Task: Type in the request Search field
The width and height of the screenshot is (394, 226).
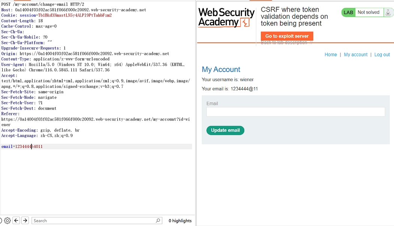Action: click(x=94, y=221)
